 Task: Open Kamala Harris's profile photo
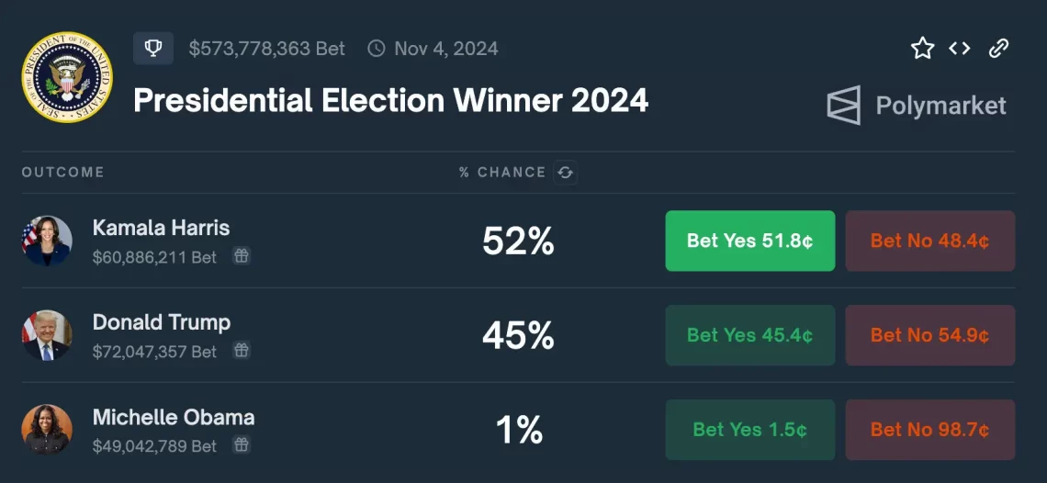[47, 241]
